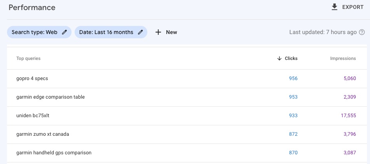
Task: Click the 17,555 impressions value
Action: tap(348, 116)
